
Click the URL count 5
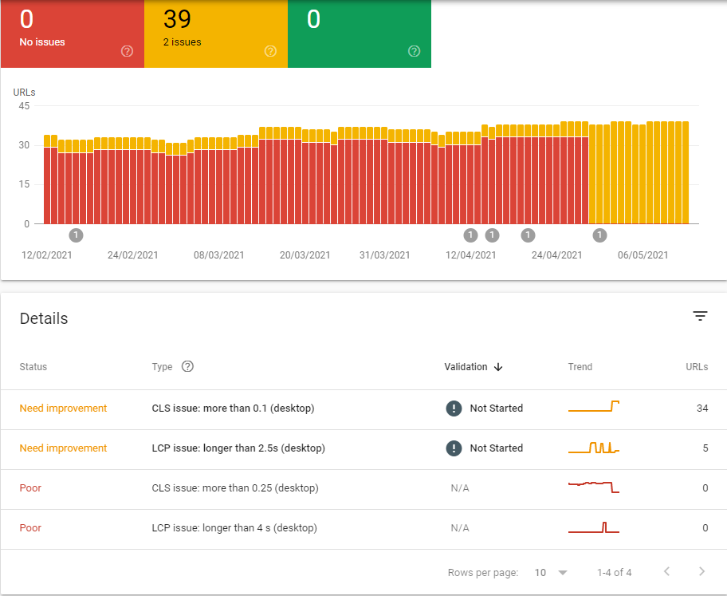click(705, 448)
